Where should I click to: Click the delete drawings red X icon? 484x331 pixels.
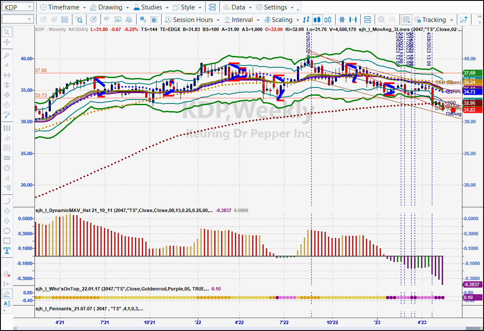coord(7,274)
